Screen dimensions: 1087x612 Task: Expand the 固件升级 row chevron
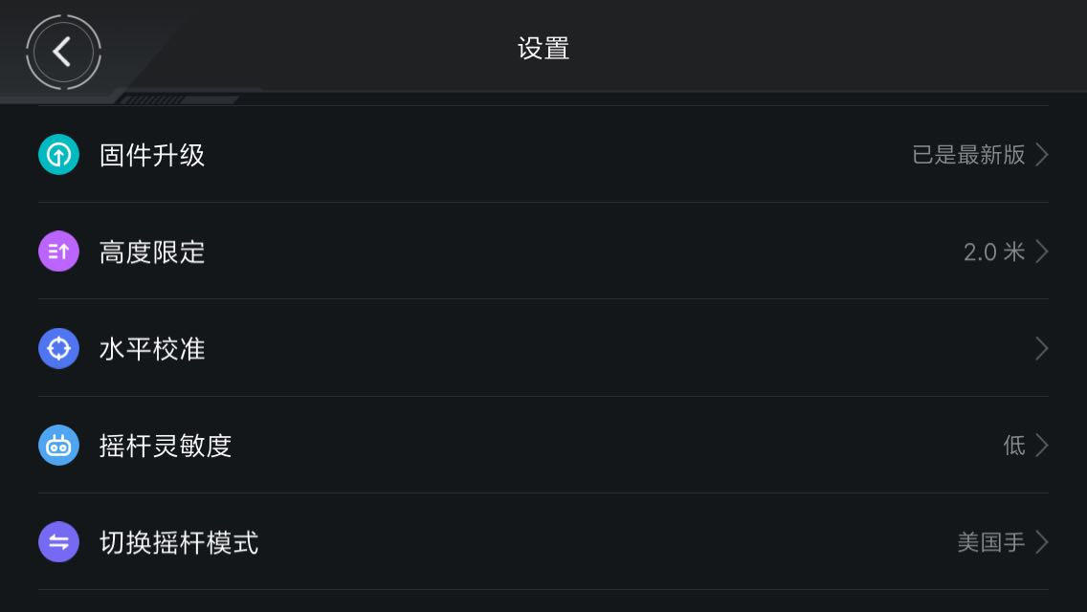point(1042,155)
